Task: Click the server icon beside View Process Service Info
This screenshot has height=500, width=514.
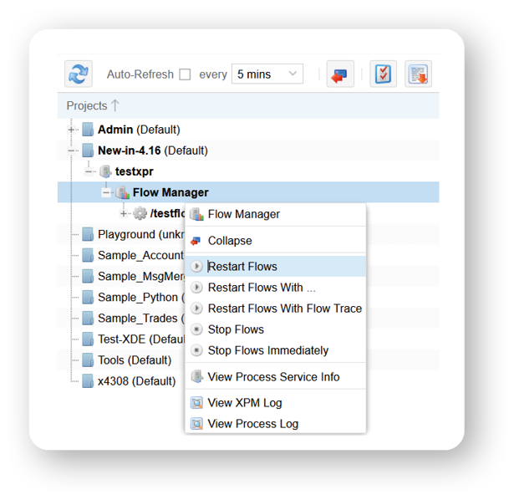Action: click(196, 377)
